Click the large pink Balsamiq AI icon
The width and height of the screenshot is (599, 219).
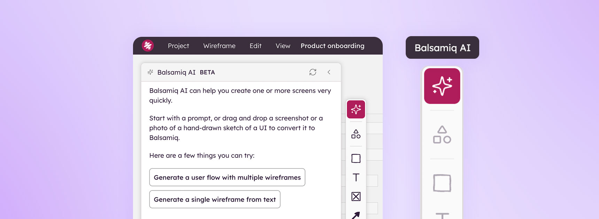click(x=442, y=86)
